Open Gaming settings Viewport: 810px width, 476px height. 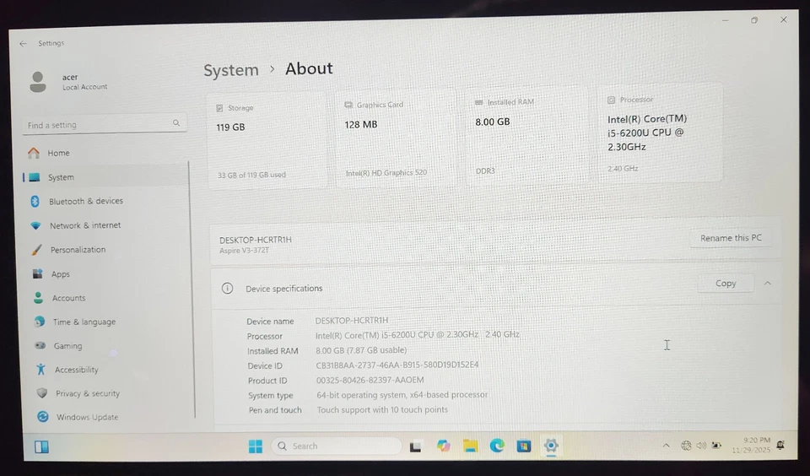tap(111, 346)
